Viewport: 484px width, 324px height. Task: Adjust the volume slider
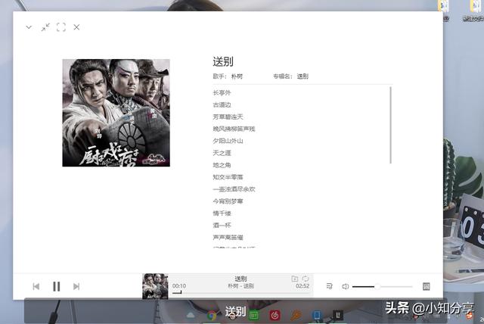click(382, 287)
